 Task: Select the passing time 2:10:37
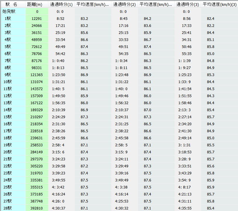(122, 110)
